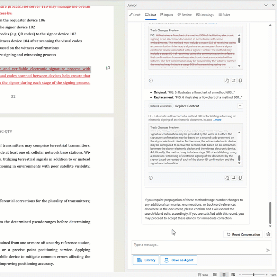Open the Junior pane options dropdown

(x=266, y=5)
